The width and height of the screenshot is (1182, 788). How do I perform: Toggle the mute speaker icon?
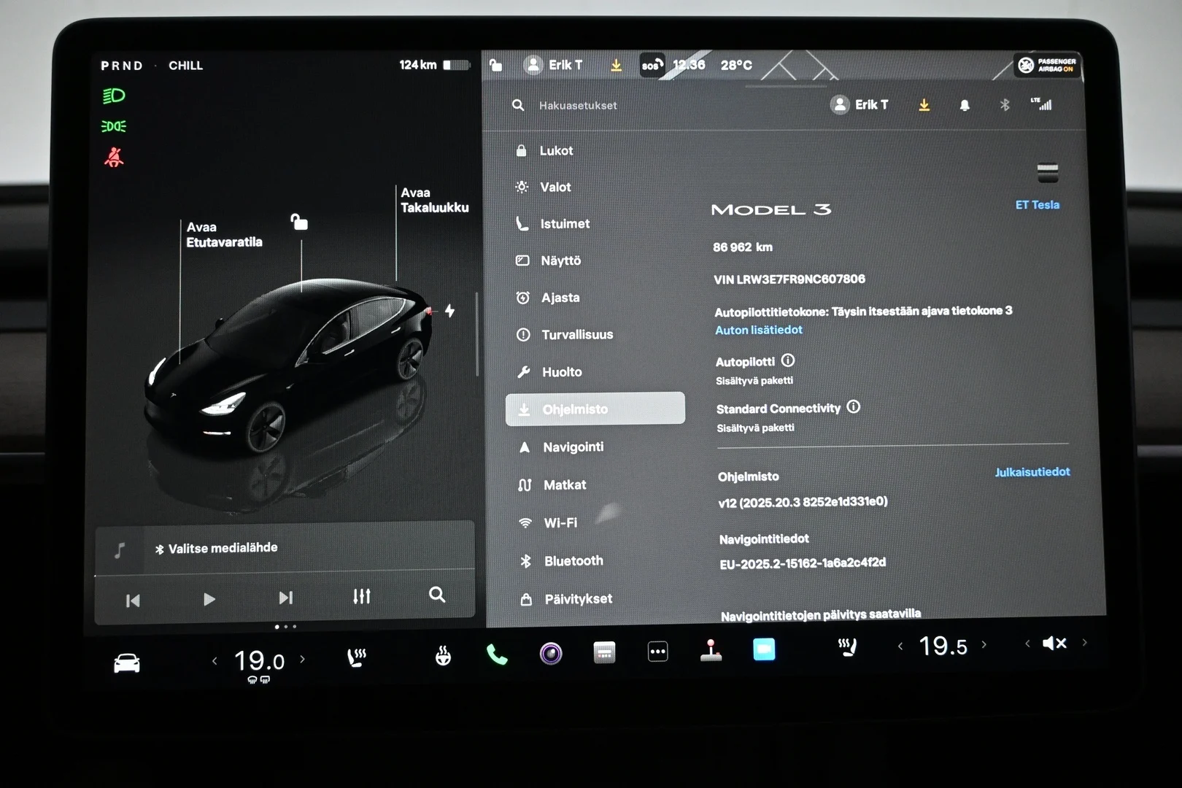(1054, 643)
